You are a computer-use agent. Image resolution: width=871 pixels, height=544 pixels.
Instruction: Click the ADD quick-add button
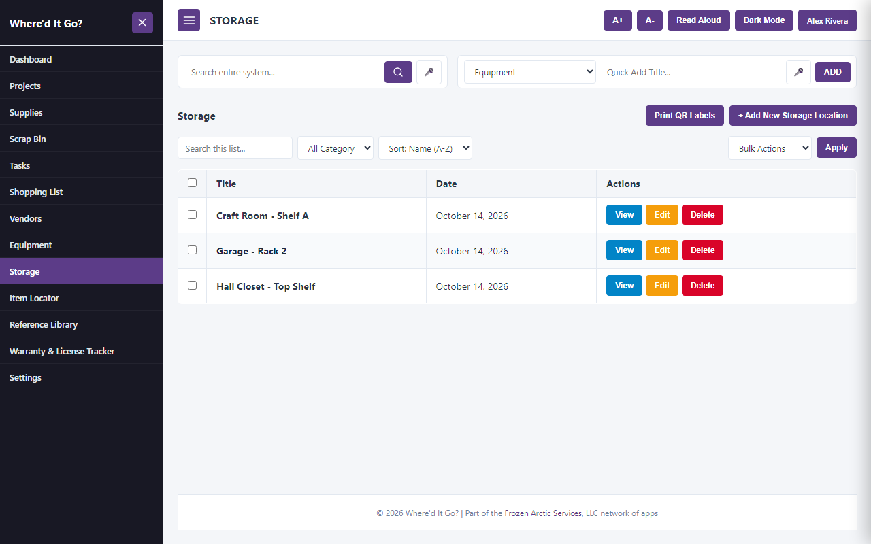(833, 72)
